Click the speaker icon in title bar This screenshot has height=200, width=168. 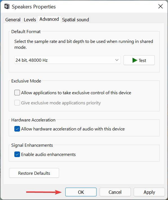[7, 6]
